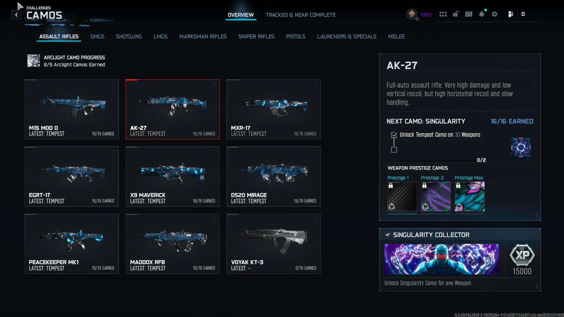The width and height of the screenshot is (564, 317).
Task: Toggle the Singularity Collector checkmark
Action: coord(388,235)
